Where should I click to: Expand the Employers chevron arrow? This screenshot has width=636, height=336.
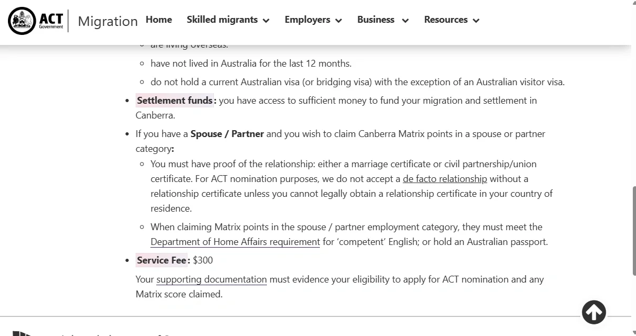(338, 21)
